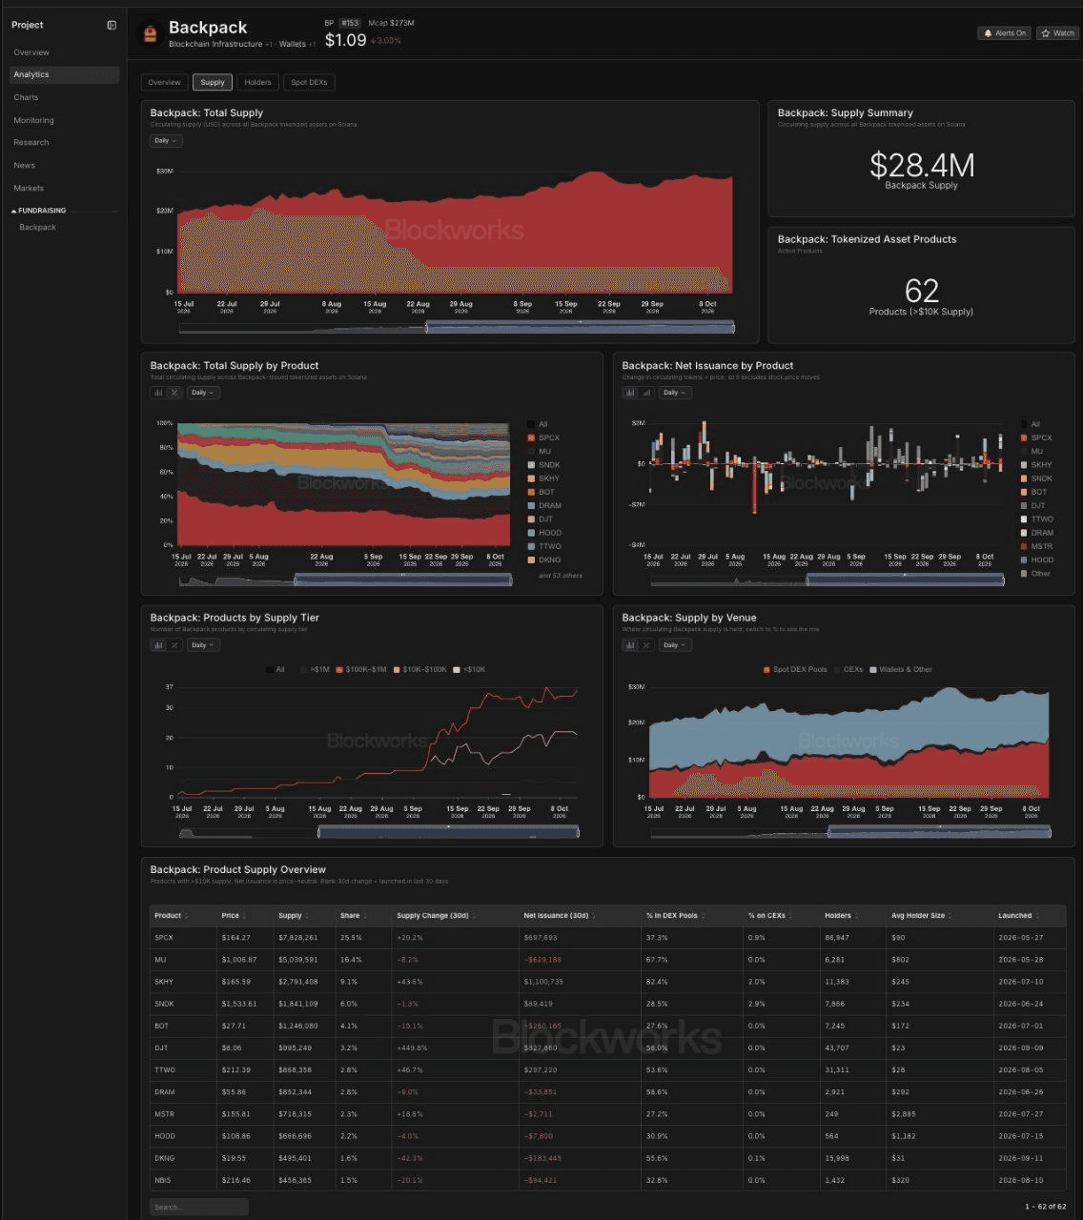
Task: Toggle $100K–$1M tier in Supply Tier legend
Action: [360, 670]
